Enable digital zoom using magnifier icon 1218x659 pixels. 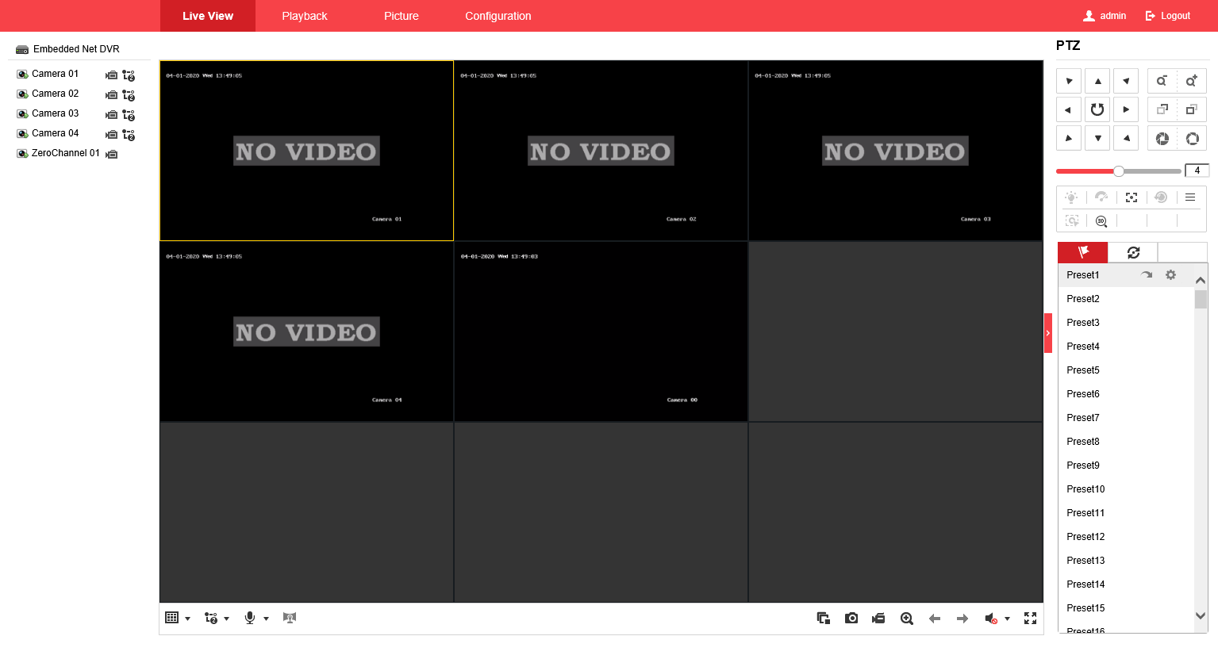[x=906, y=619]
